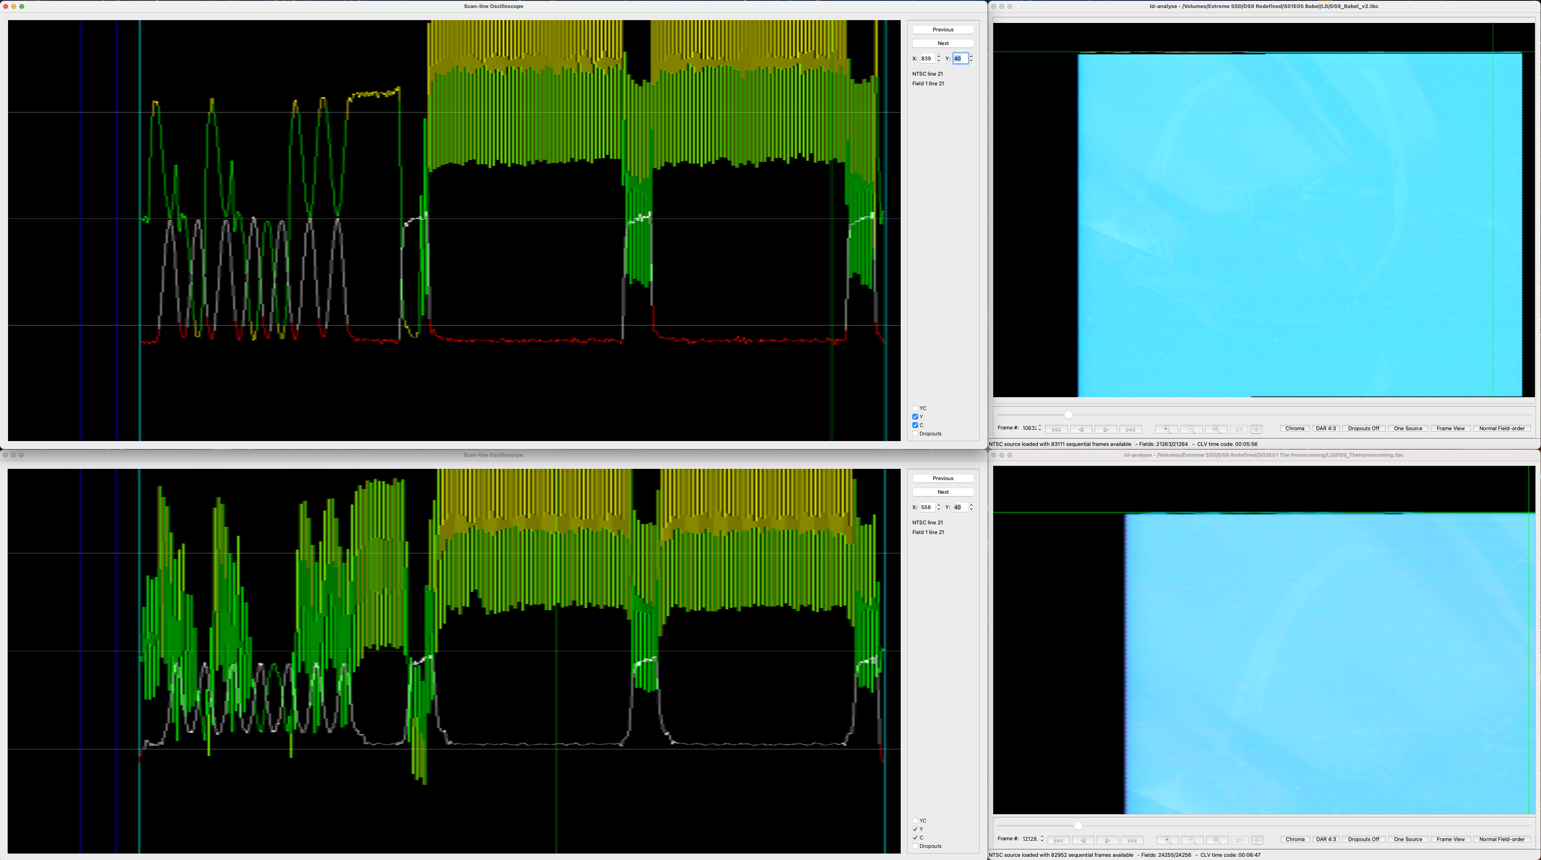
Task: Toggle Chroma mode in Babel viewer
Action: coord(1295,429)
